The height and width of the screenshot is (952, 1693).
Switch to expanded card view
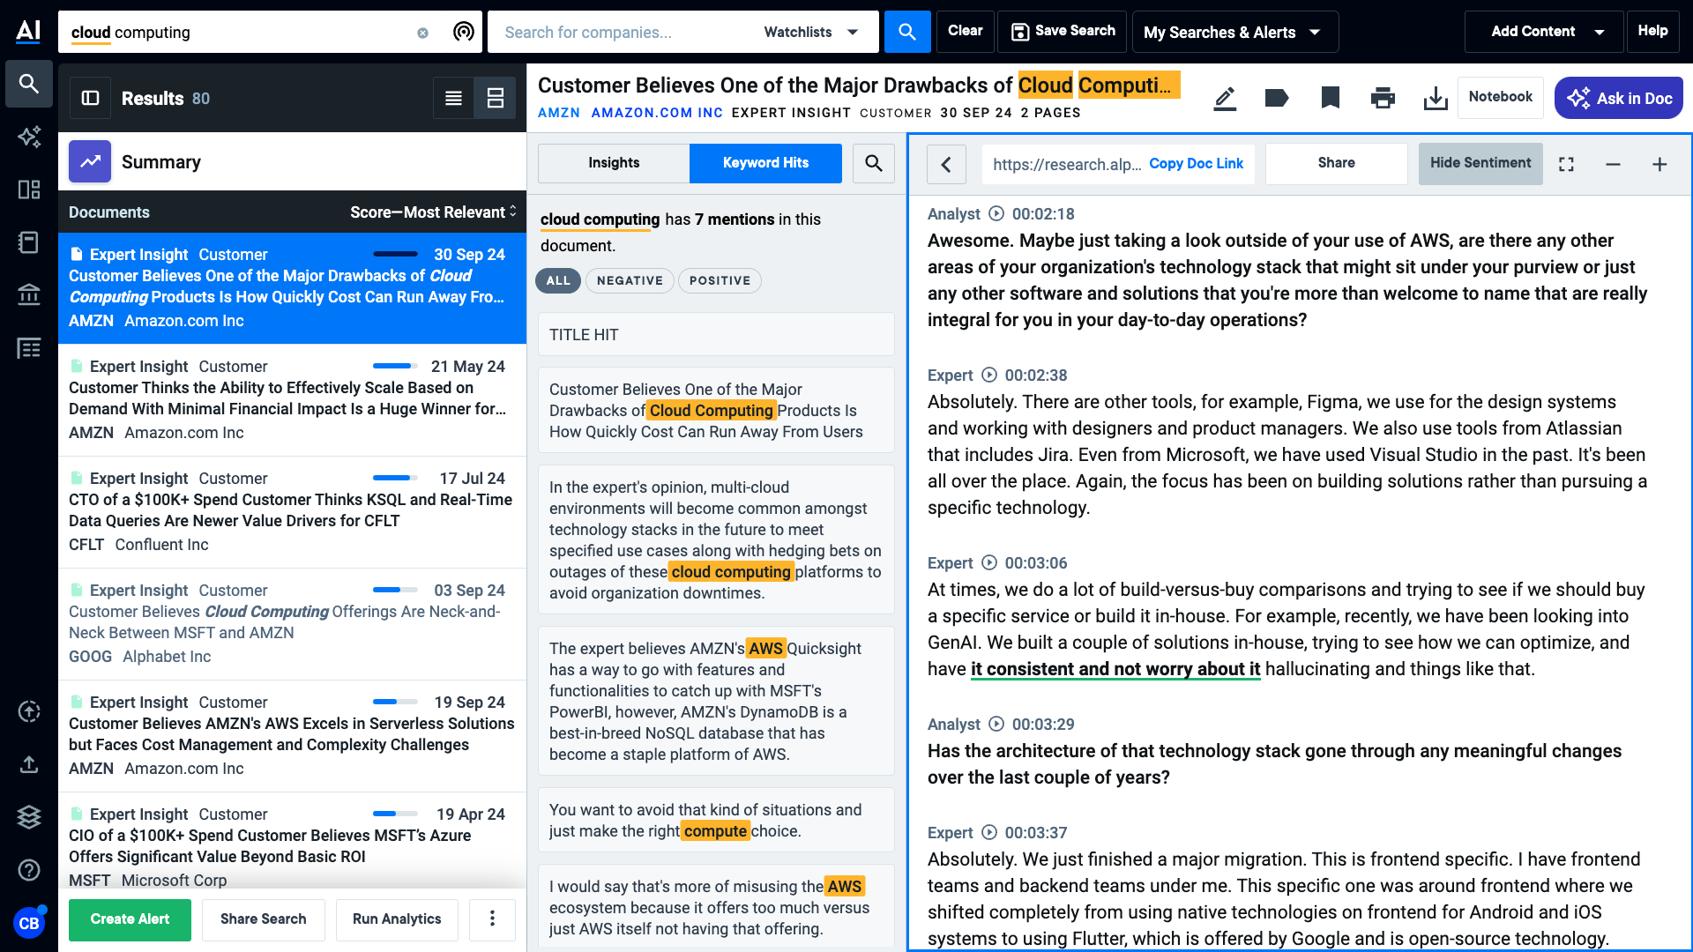pyautogui.click(x=496, y=98)
